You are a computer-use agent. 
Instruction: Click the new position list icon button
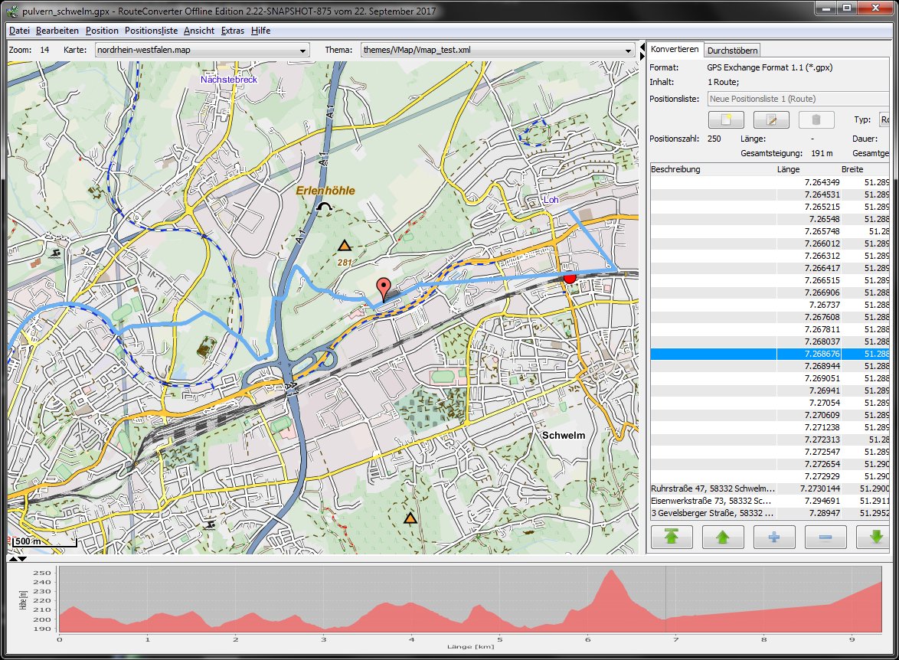click(x=727, y=120)
